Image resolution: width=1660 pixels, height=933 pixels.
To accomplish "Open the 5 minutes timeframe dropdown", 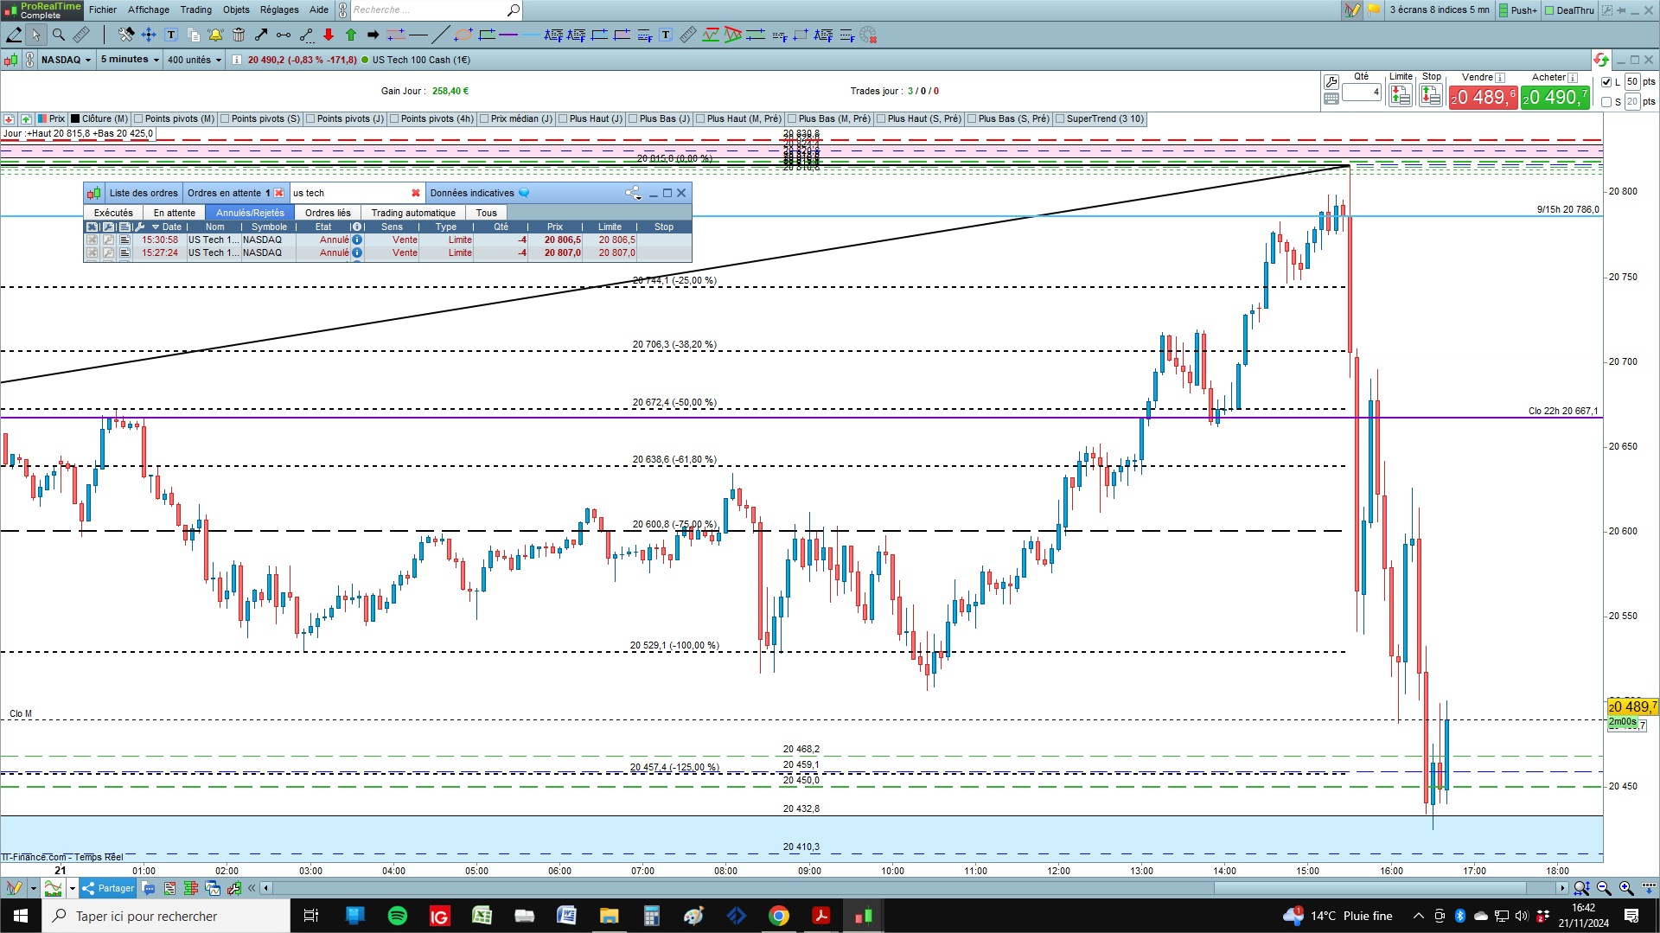I will [x=130, y=60].
